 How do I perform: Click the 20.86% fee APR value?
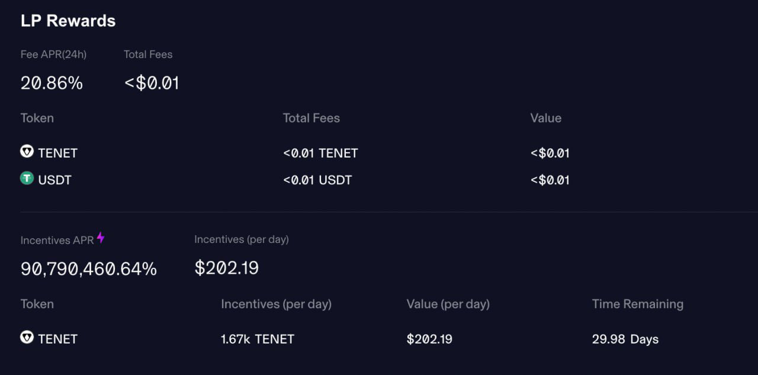click(x=52, y=84)
